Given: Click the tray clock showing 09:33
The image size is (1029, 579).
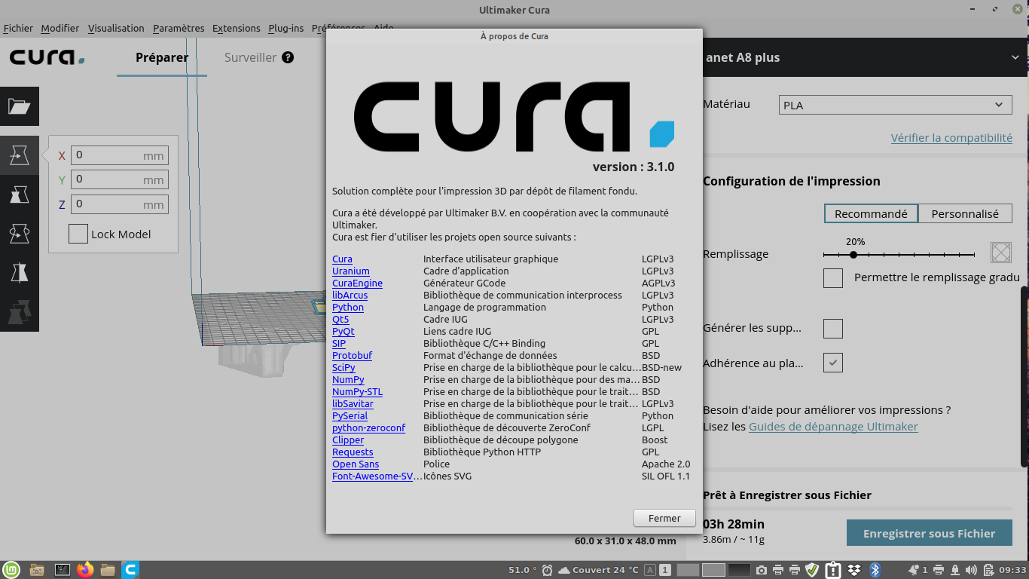Looking at the screenshot, I should 1014,570.
